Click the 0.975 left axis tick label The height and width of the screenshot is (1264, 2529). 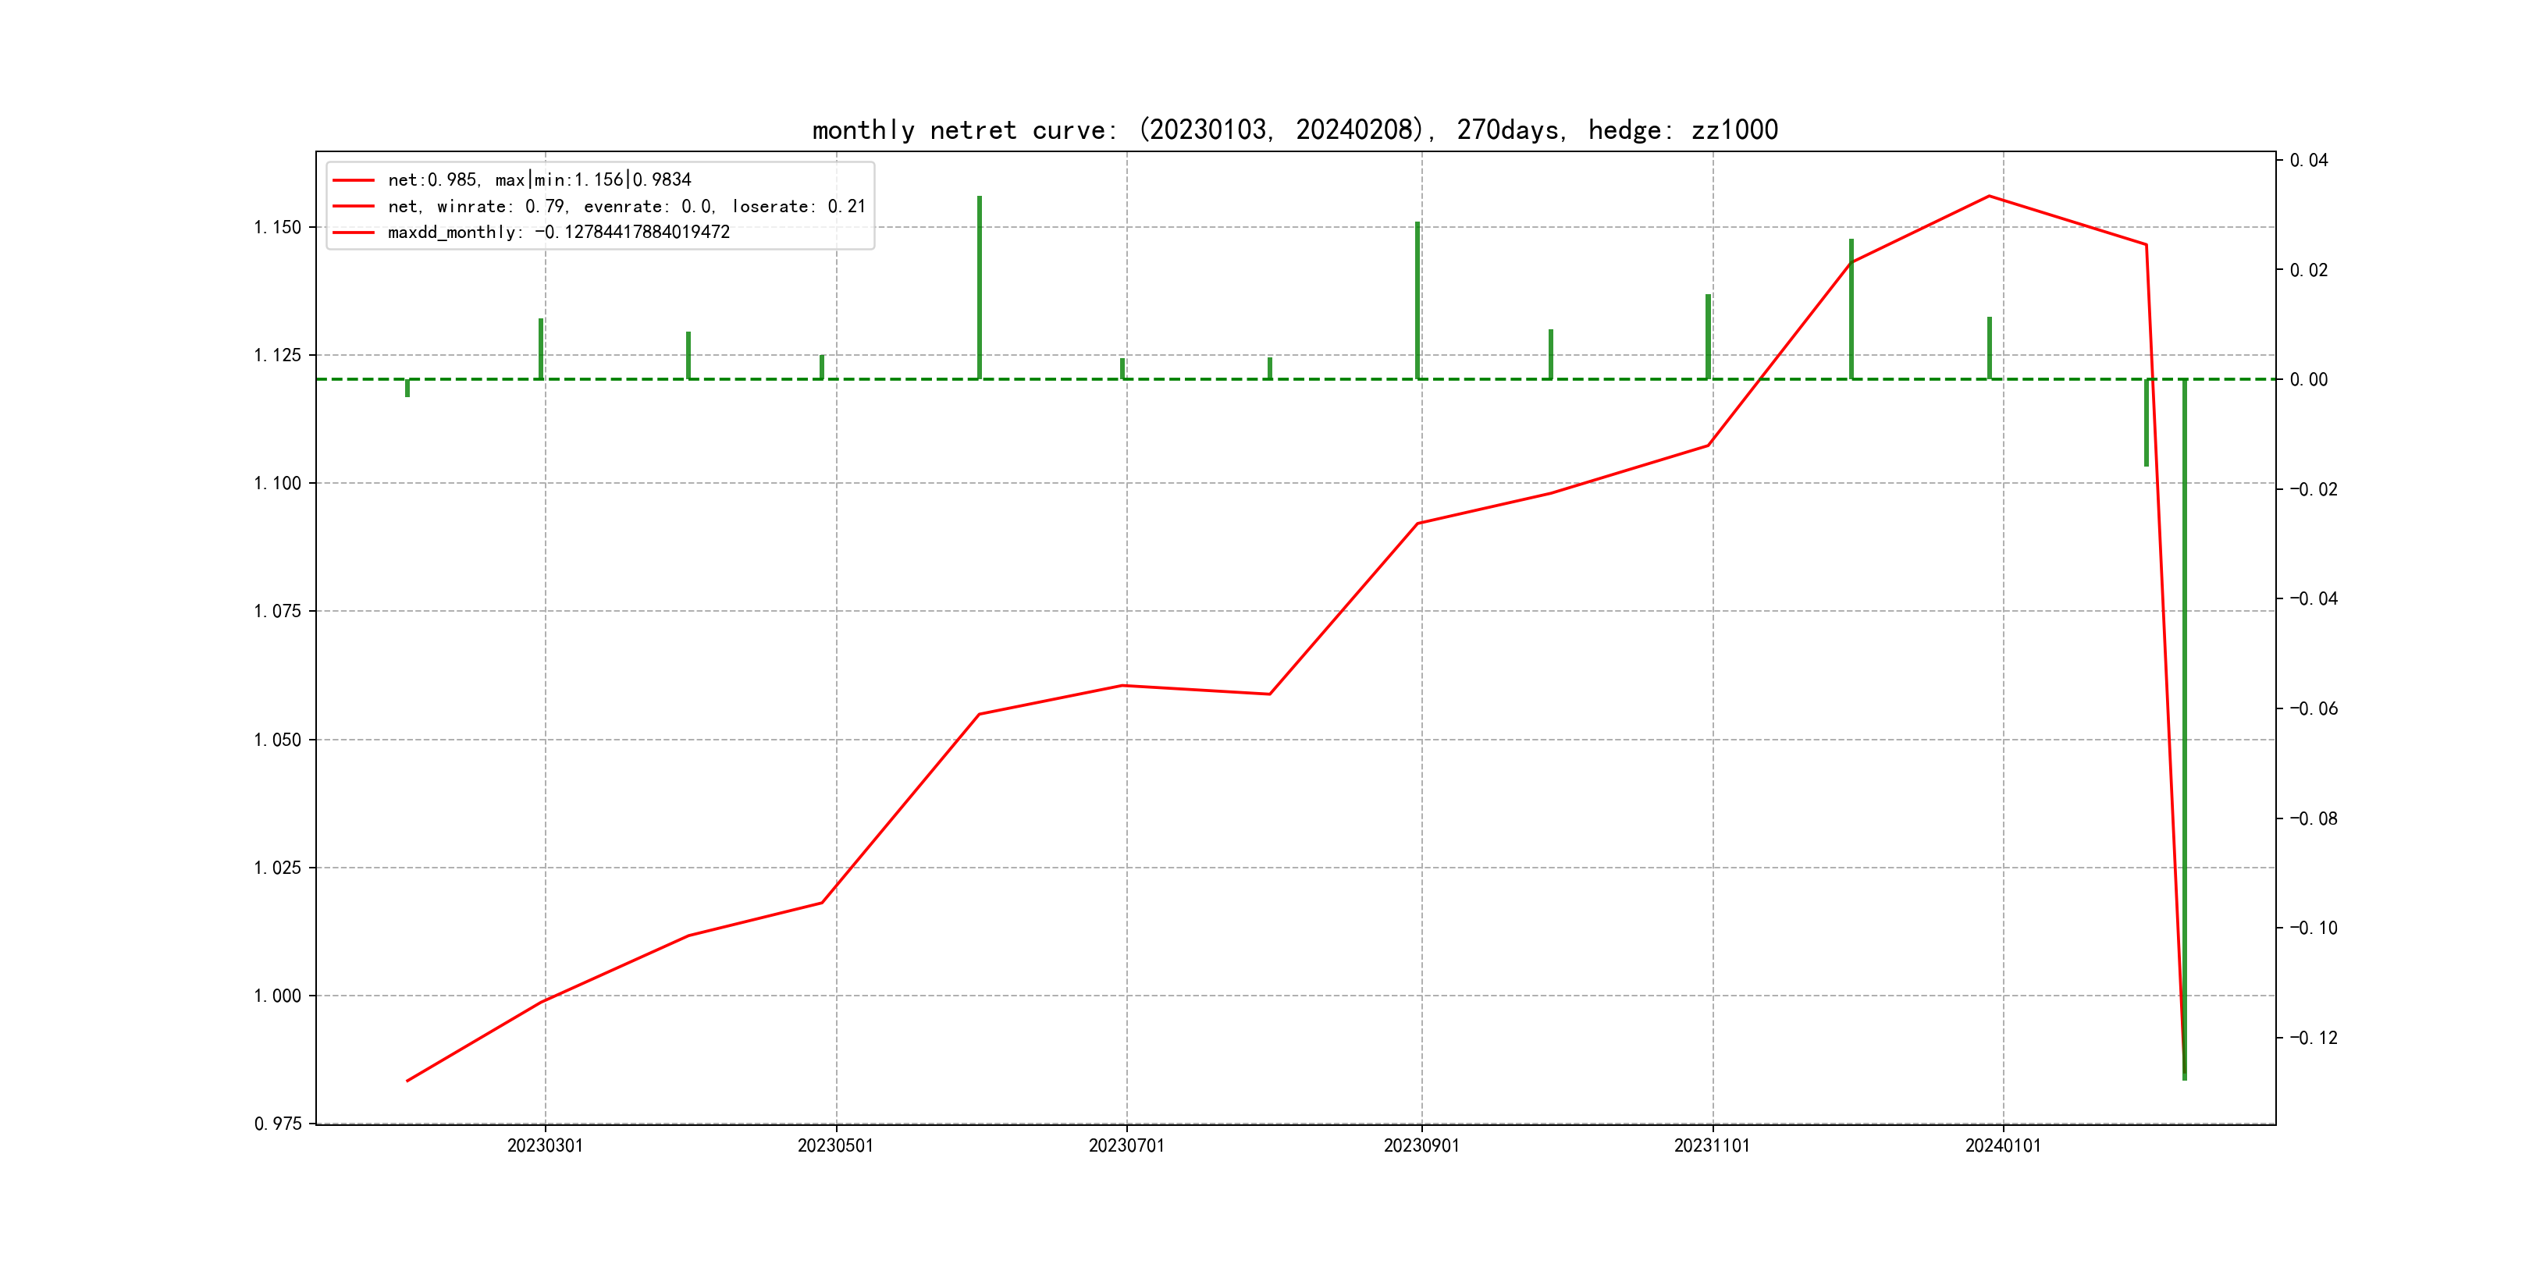pos(278,1124)
